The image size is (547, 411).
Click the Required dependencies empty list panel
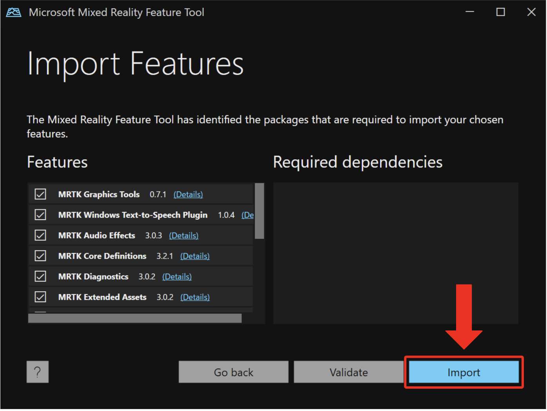396,253
